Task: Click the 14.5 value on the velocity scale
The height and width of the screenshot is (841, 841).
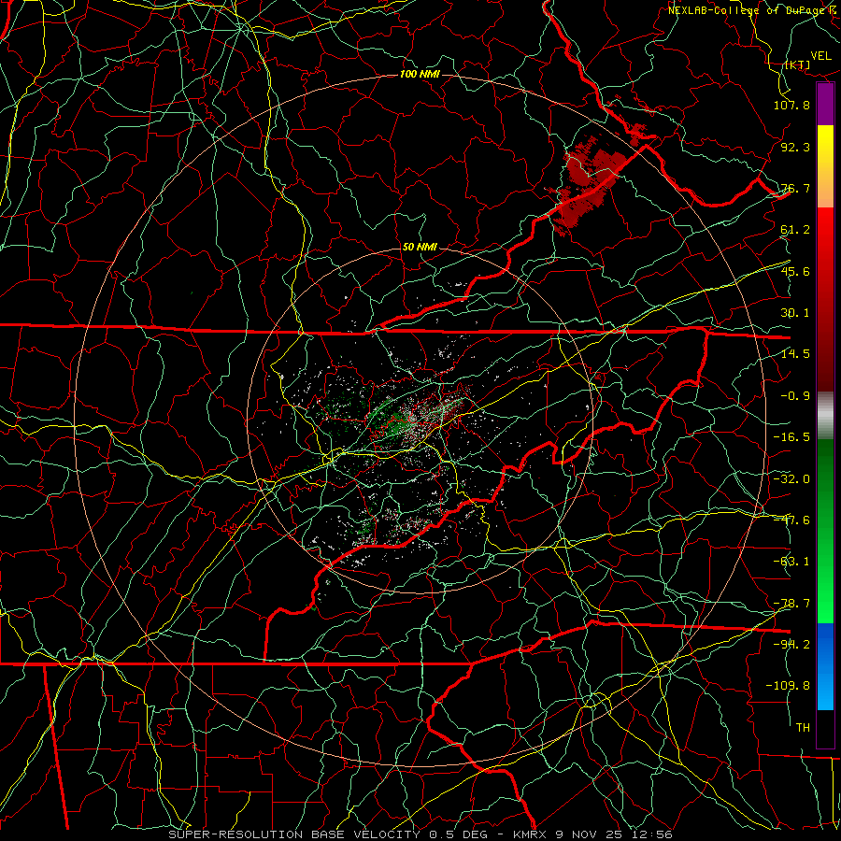Action: [x=795, y=354]
